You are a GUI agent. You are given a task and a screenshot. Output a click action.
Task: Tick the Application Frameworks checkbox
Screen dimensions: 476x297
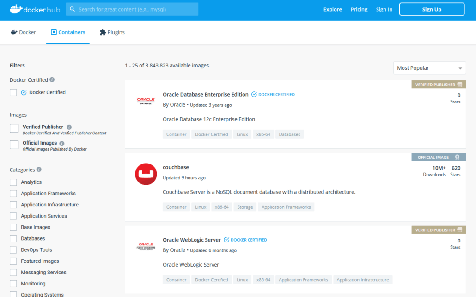13,193
